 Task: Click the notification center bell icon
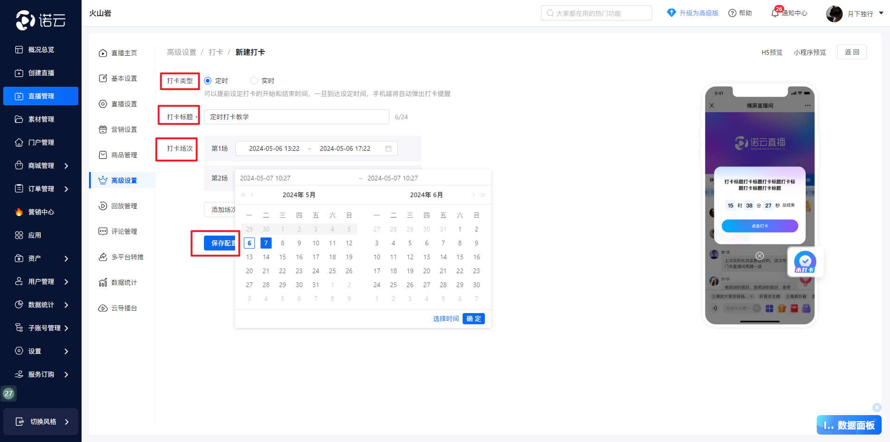coord(775,13)
